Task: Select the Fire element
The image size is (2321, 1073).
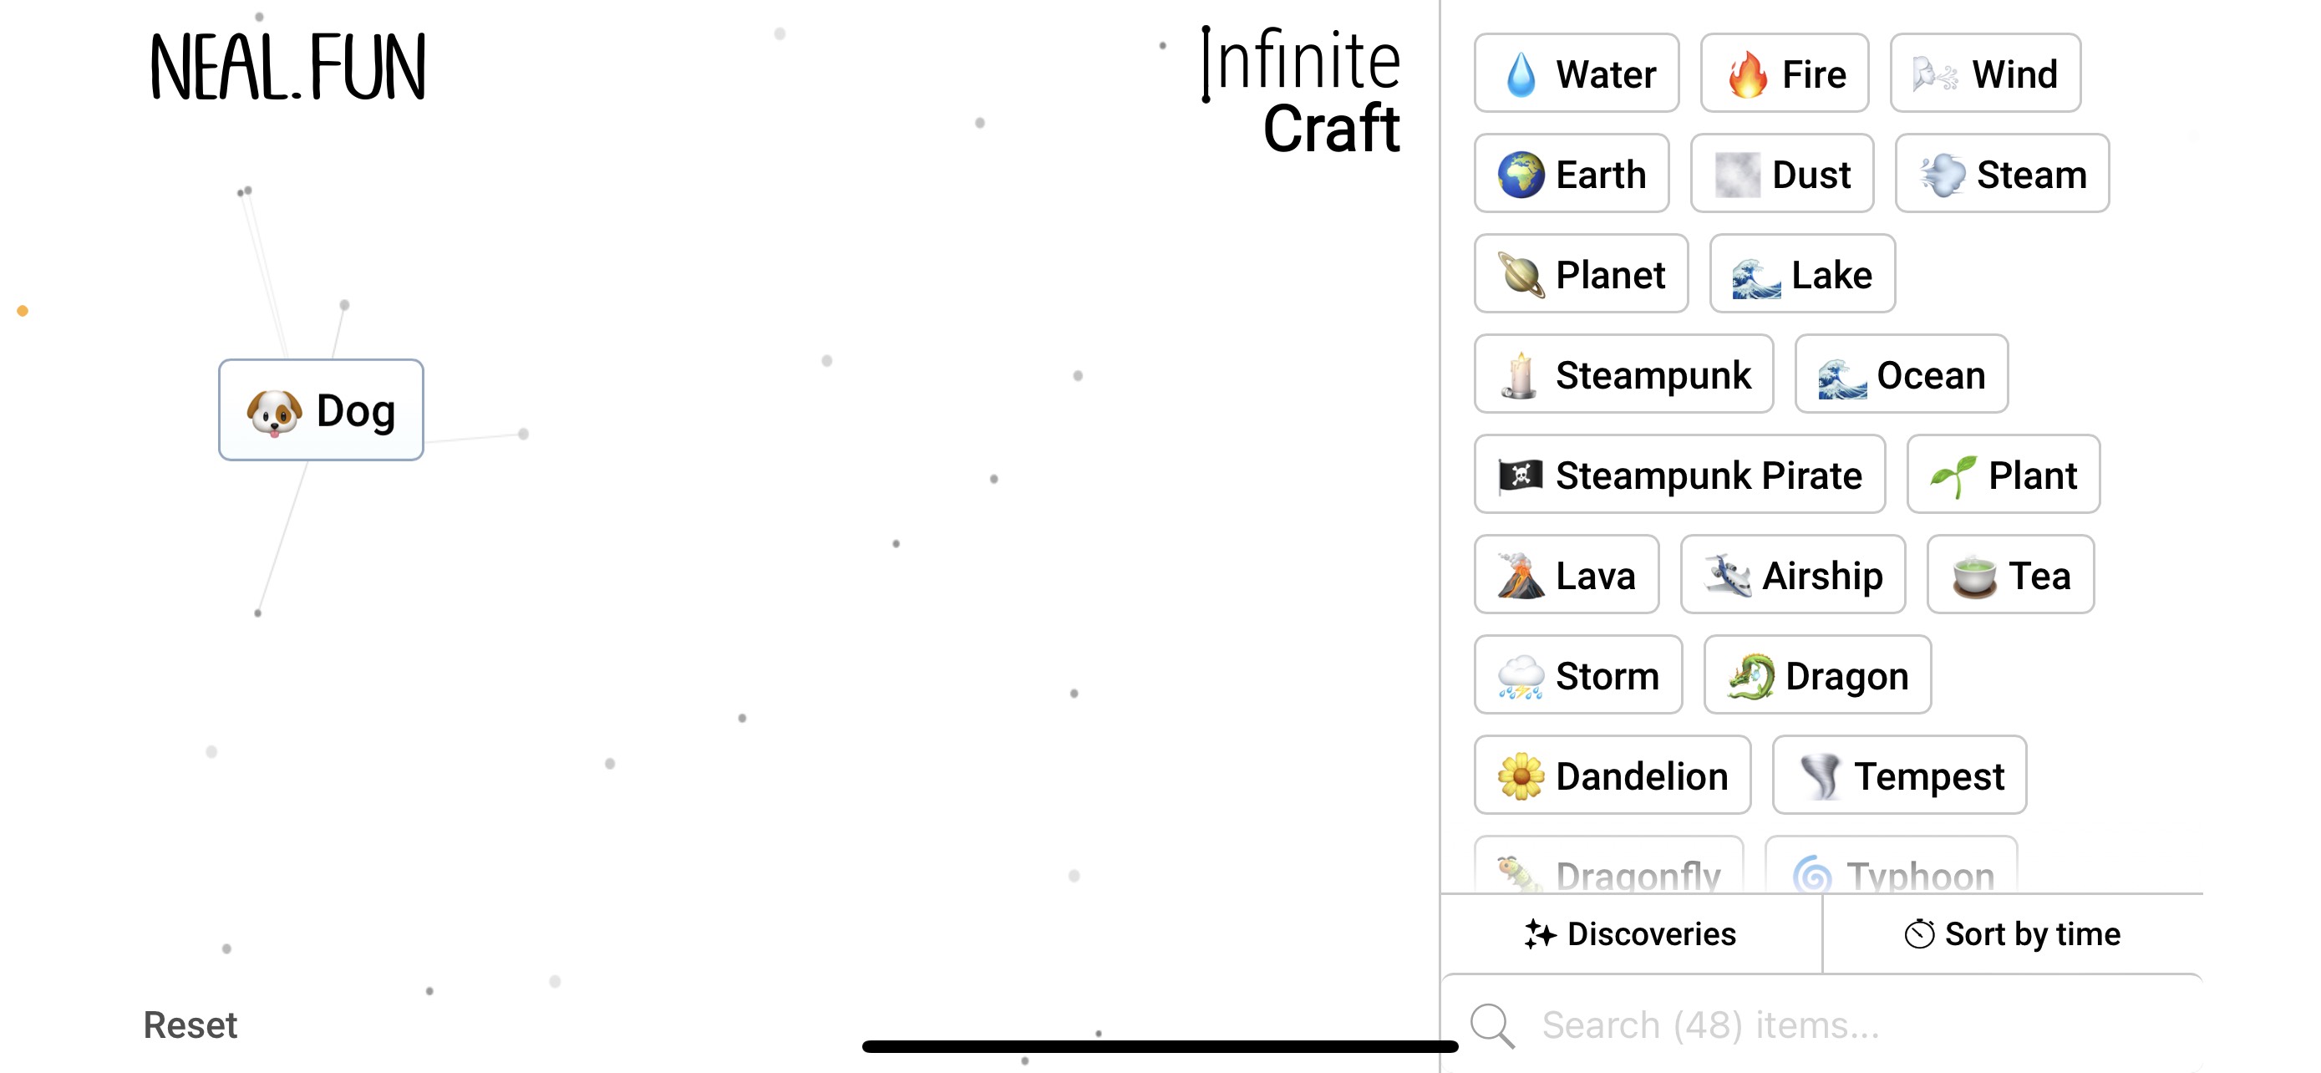Action: 1784,73
